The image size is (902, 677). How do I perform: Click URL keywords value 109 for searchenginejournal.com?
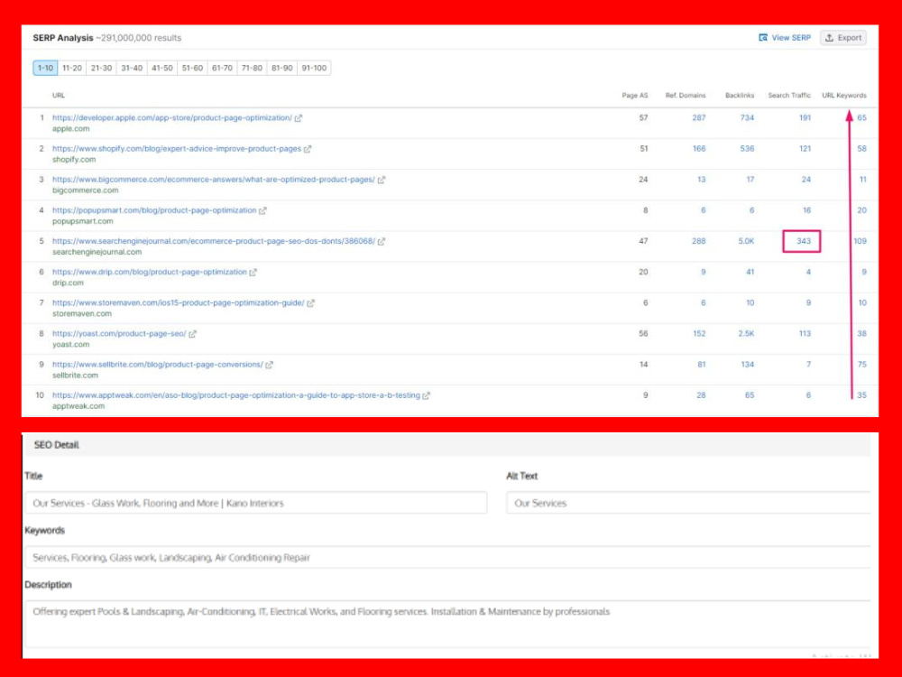[860, 241]
